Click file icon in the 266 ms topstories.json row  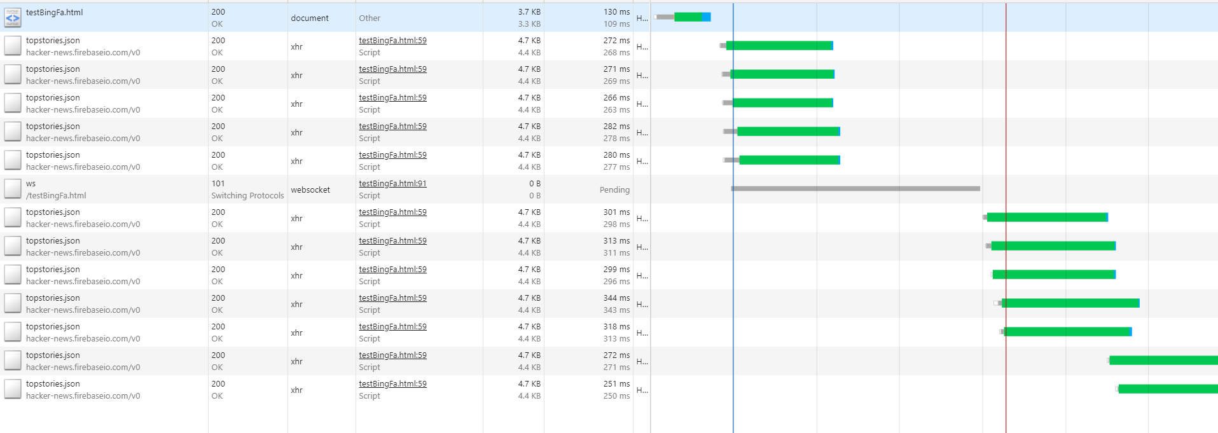[13, 104]
